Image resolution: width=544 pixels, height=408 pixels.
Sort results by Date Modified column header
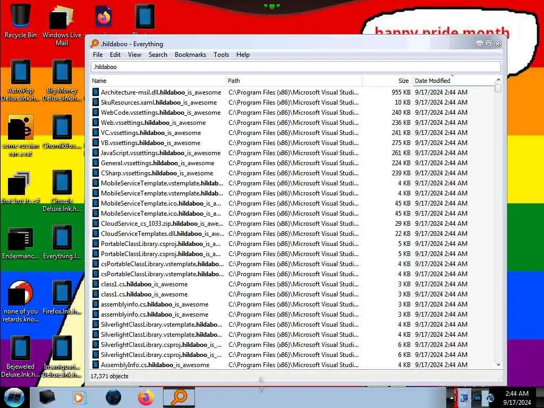pos(453,81)
